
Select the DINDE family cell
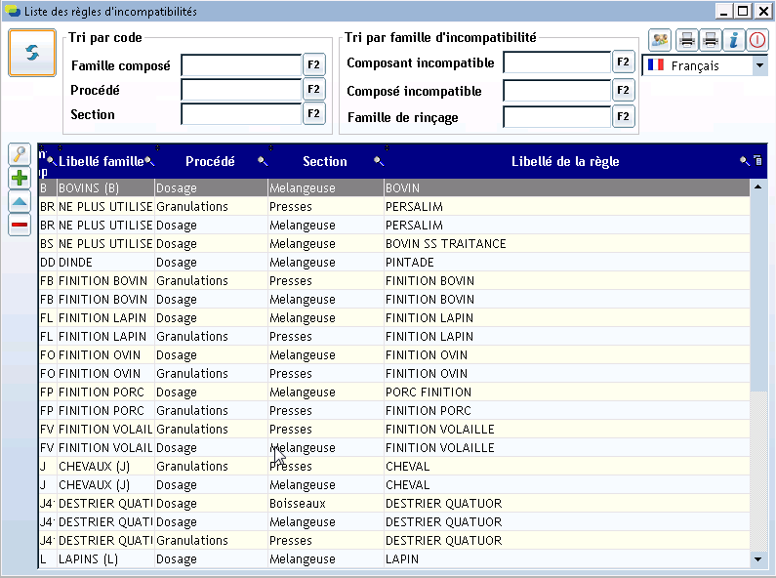point(105,263)
